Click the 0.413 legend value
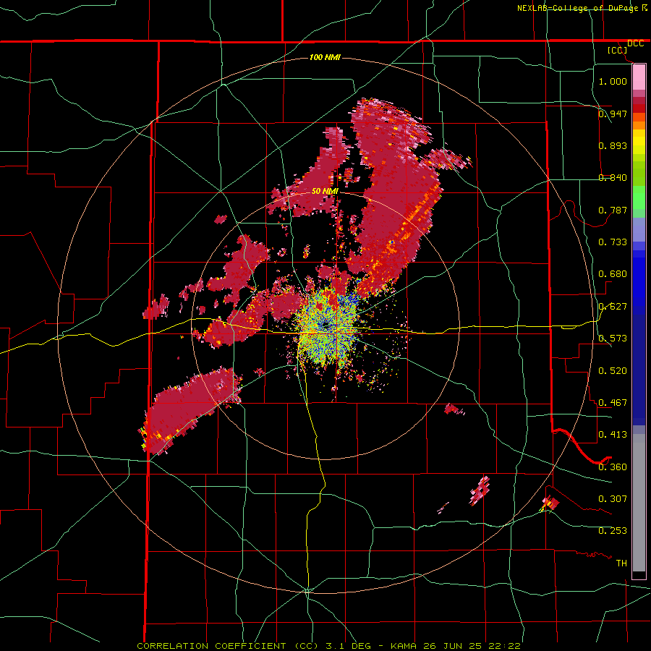651x651 pixels. [x=613, y=435]
